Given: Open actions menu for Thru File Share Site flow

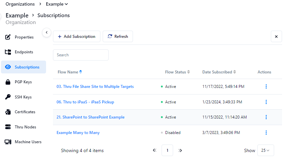Looking at the screenshot, I should [x=266, y=87].
